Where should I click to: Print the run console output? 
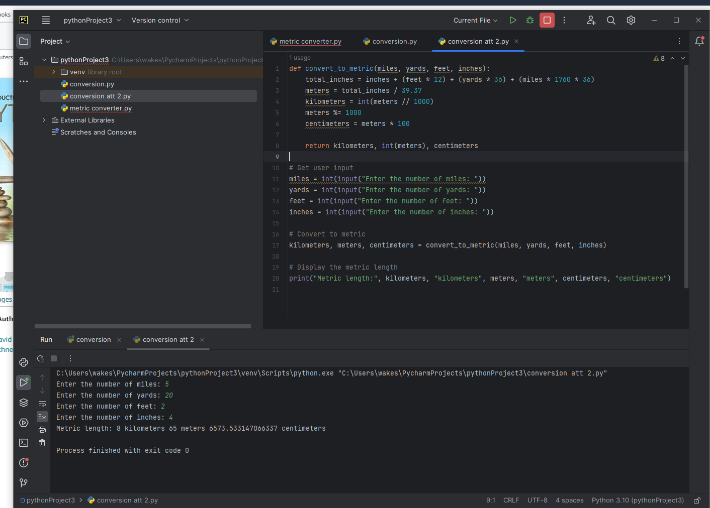click(x=42, y=430)
